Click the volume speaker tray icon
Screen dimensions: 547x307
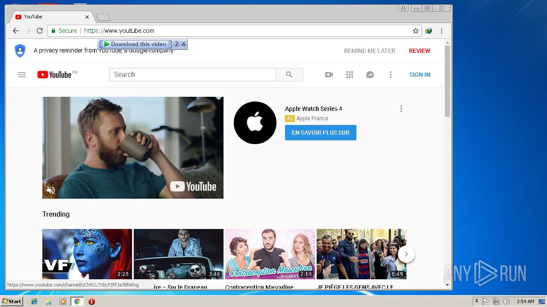pos(506,301)
